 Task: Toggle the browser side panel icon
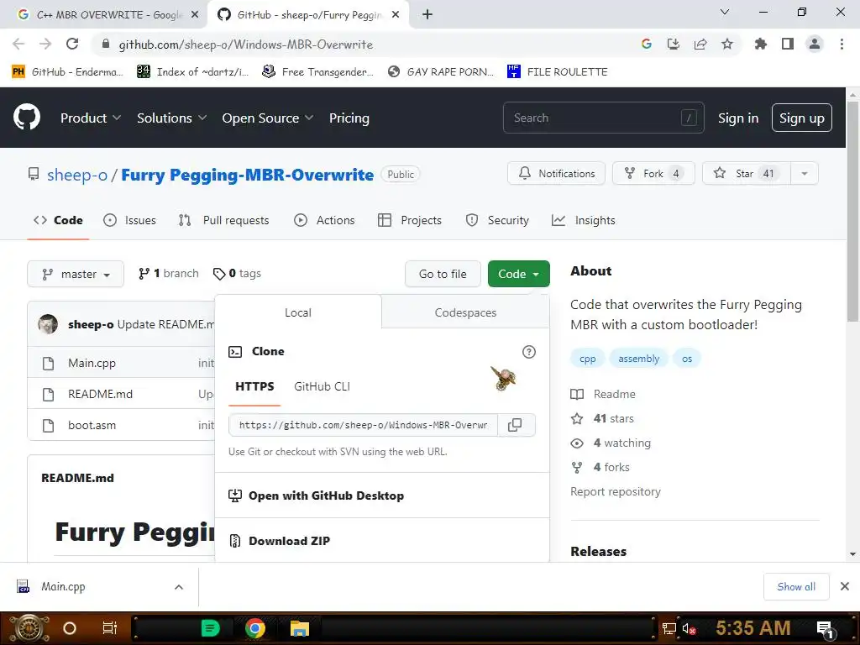(788, 45)
